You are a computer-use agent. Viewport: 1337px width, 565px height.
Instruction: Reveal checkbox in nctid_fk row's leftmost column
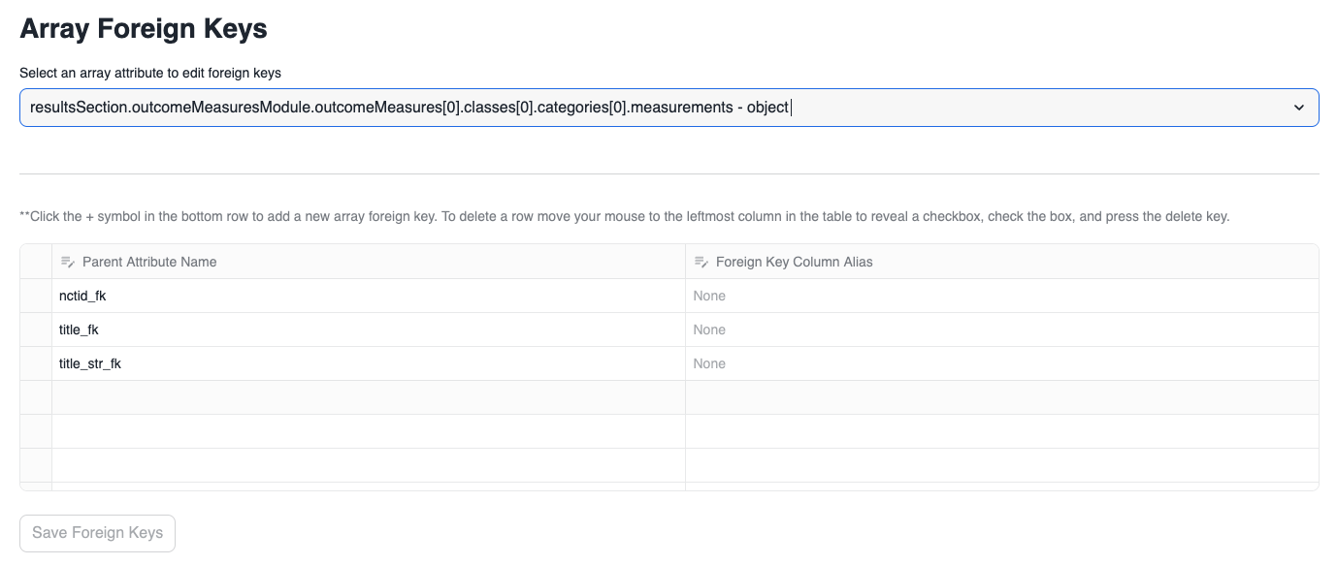tap(36, 296)
